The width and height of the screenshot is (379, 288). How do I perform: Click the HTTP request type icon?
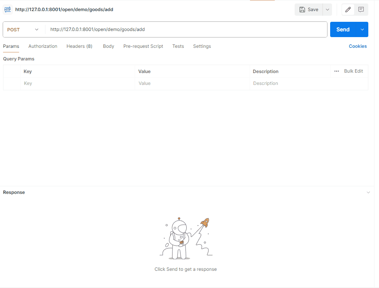(x=8, y=10)
